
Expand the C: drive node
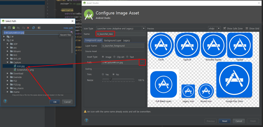tap(4, 36)
